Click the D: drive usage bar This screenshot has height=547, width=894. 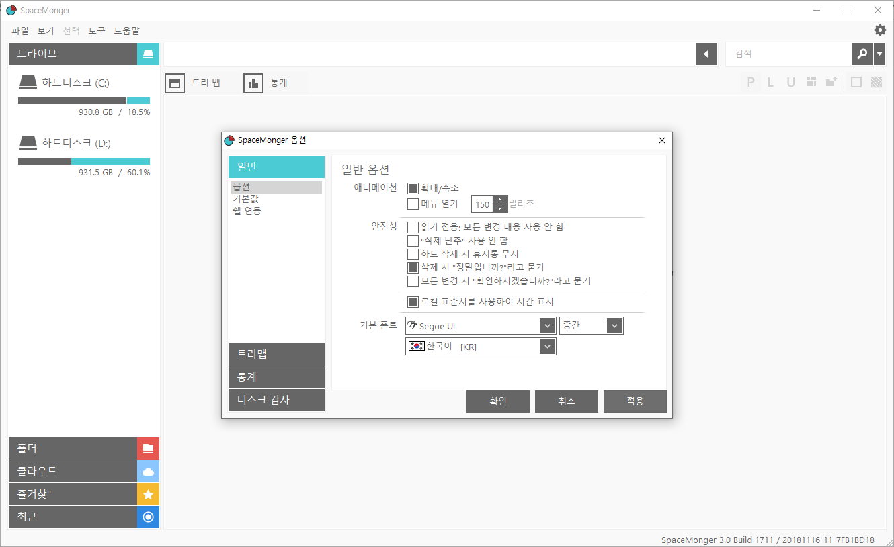pyautogui.click(x=84, y=161)
